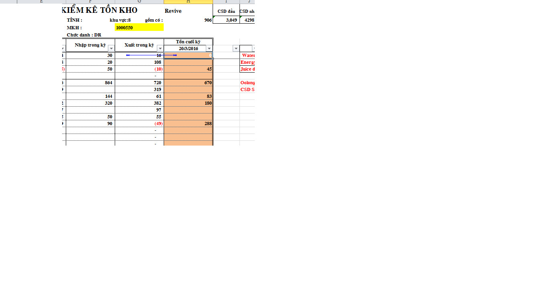Open the filter dropdown in column I
Screen dimensions: 548x308
(236, 49)
